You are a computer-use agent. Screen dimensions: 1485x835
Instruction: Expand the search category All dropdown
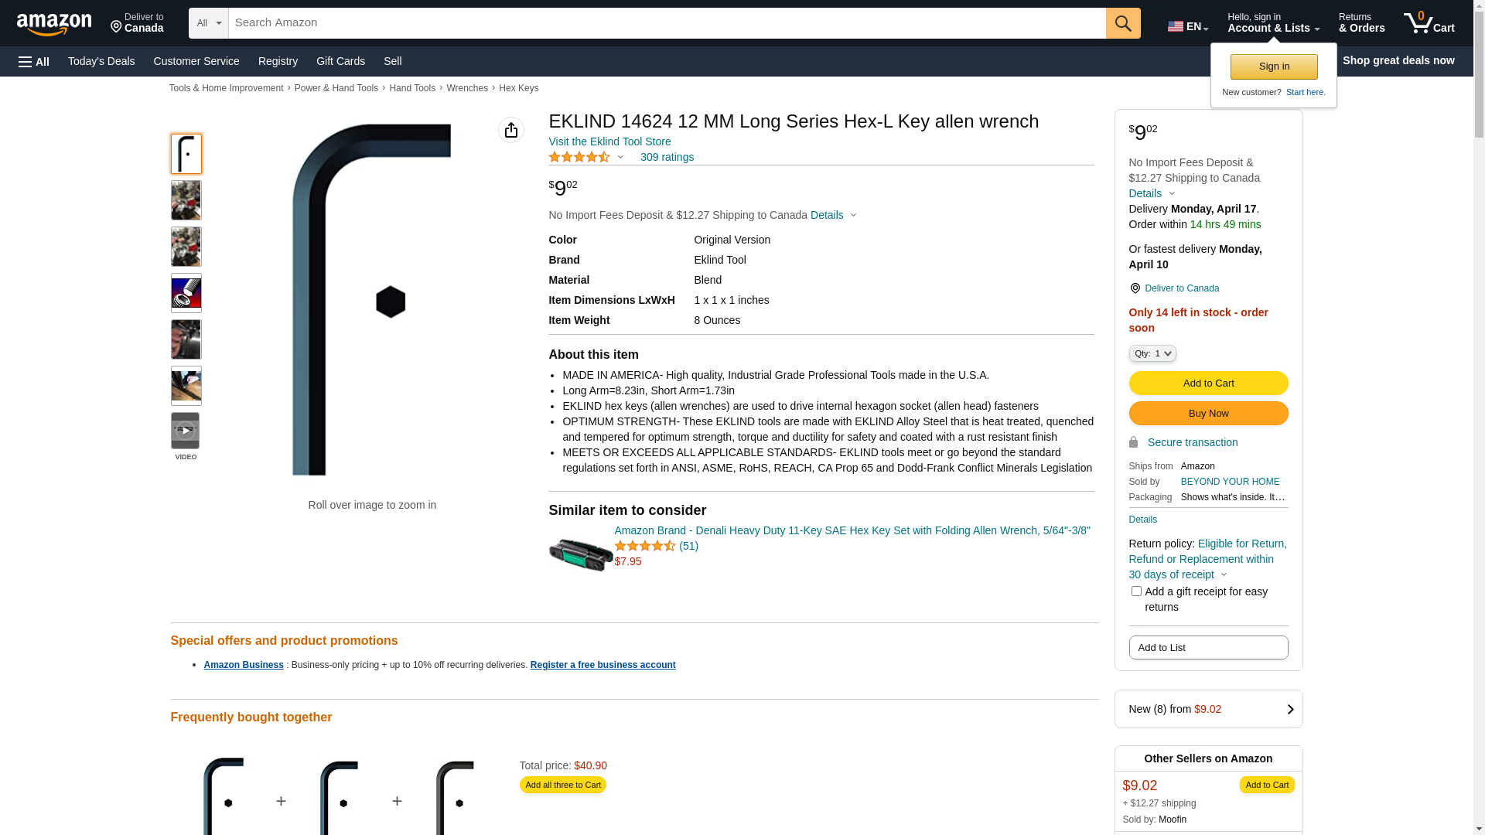point(209,23)
